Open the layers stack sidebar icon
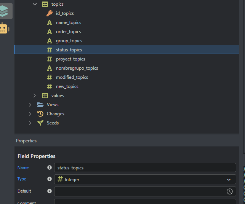Viewport: 245px width, 204px height. click(4, 11)
